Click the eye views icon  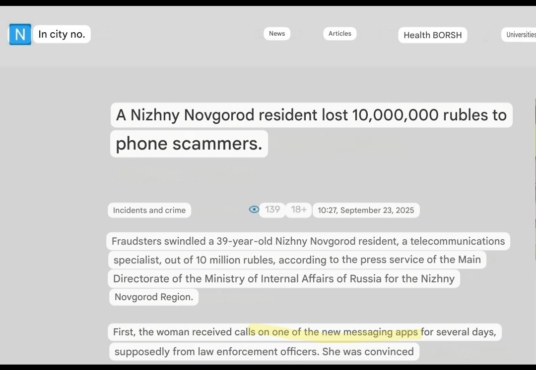pyautogui.click(x=254, y=210)
